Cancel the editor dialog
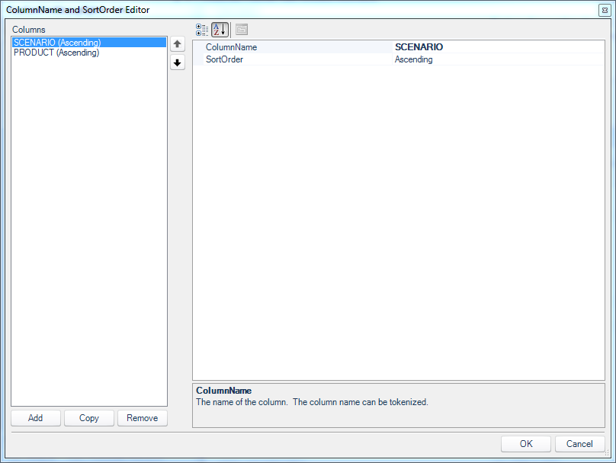Screen dimensions: 616x463 579,444
